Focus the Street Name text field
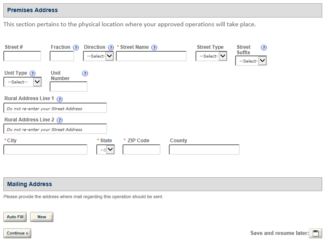The width and height of the screenshot is (326, 242). coord(151,56)
